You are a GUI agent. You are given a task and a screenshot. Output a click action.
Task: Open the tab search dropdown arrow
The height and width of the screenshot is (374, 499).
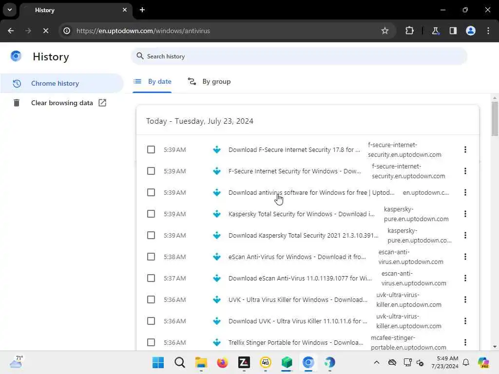click(10, 10)
